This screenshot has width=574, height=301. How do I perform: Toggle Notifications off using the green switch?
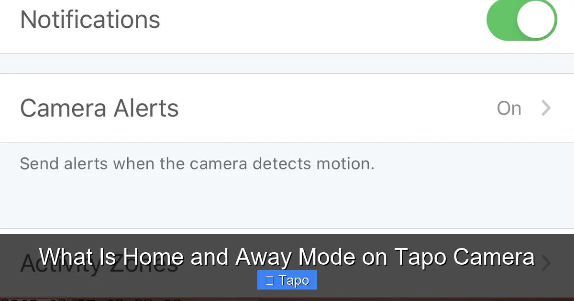tap(521, 20)
